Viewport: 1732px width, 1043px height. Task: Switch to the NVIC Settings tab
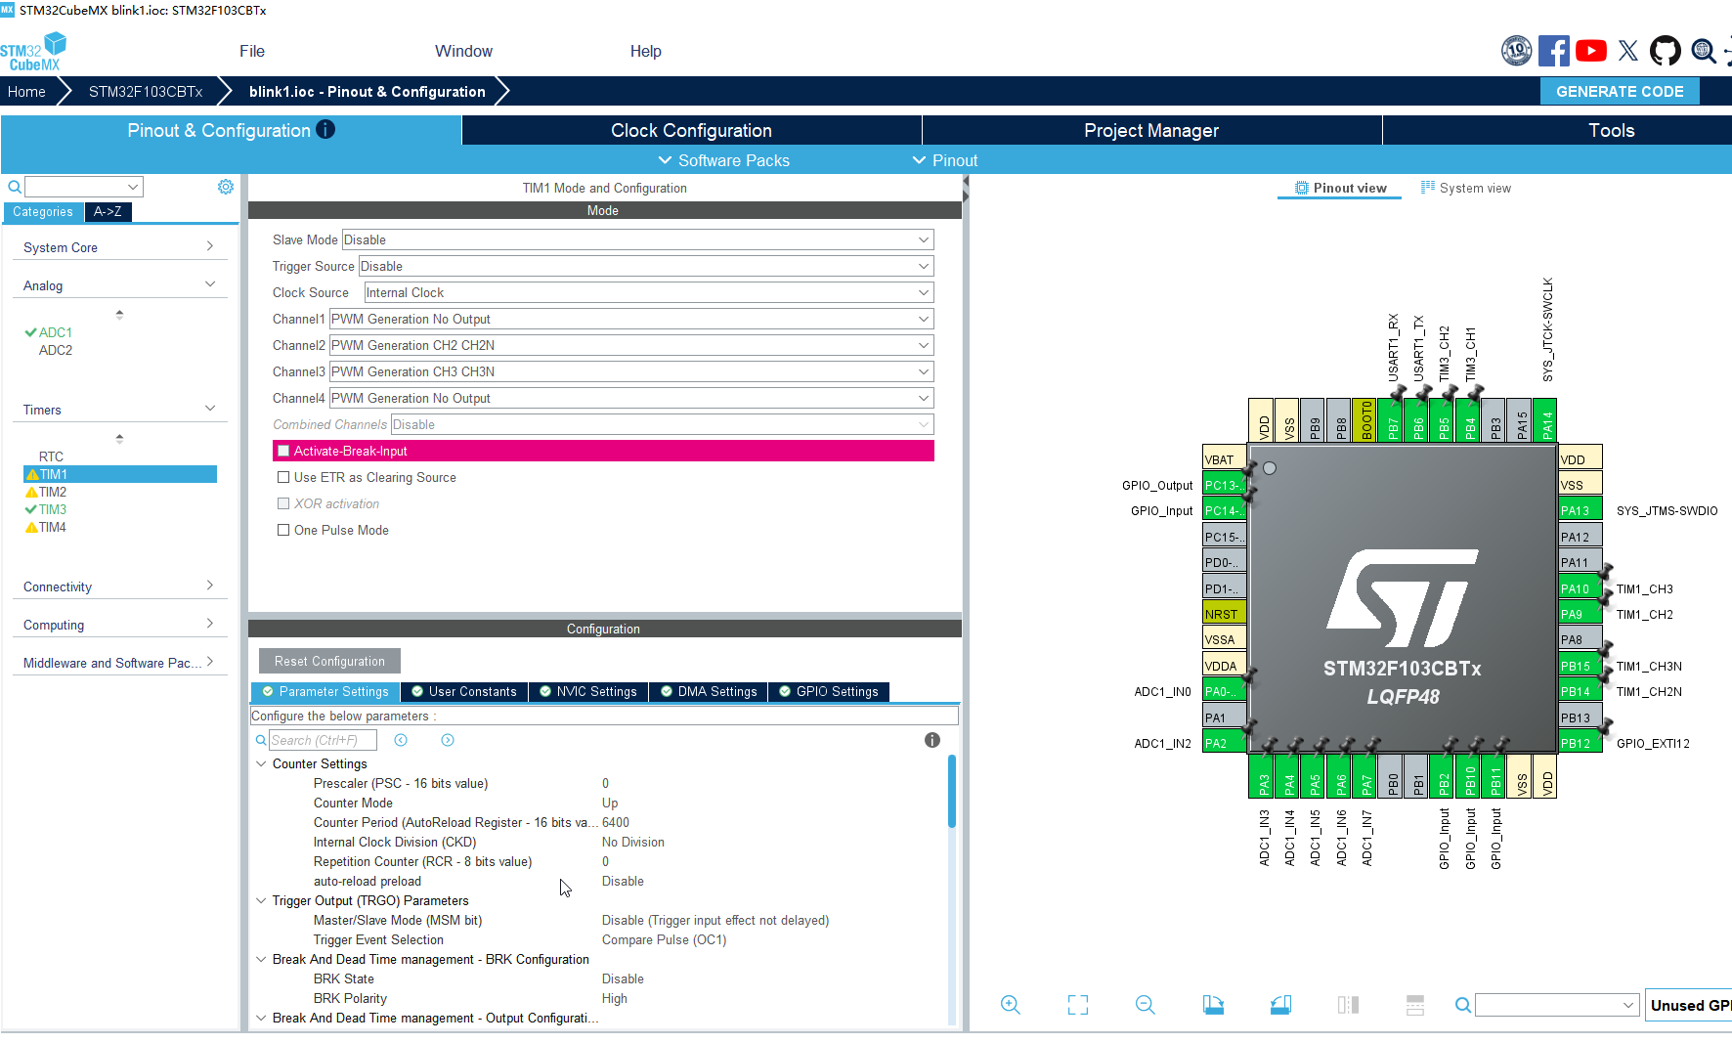pyautogui.click(x=587, y=691)
